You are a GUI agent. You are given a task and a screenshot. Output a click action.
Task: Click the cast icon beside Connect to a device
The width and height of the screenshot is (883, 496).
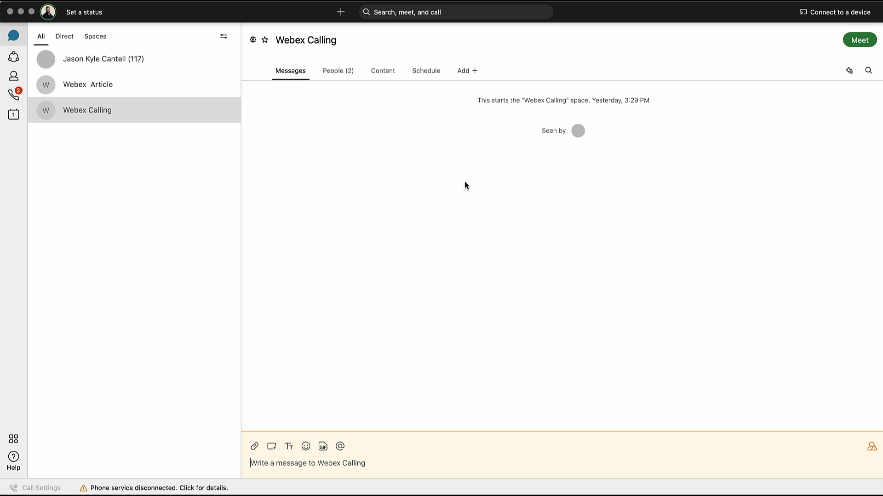[803, 12]
